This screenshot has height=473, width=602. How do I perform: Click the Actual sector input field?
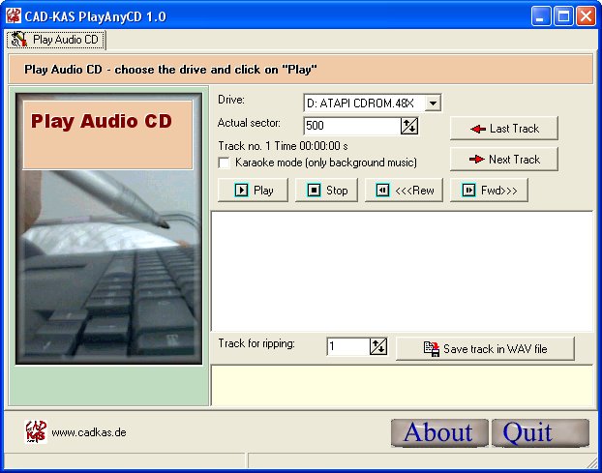coord(351,125)
